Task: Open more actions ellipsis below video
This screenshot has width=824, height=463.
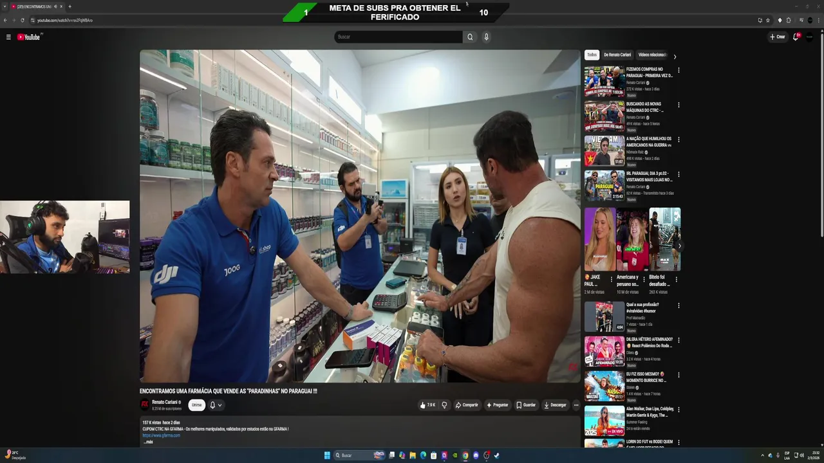Action: coord(576,405)
